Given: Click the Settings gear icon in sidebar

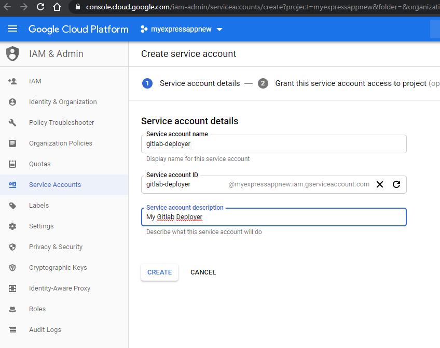Looking at the screenshot, I should point(12,226).
